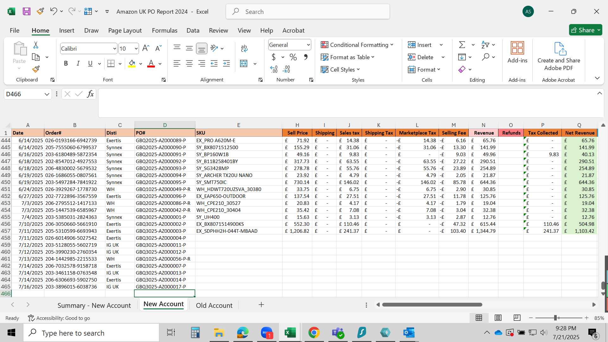Open fill color dropdown arrow
Screen dimensions: 608x342
click(x=141, y=64)
